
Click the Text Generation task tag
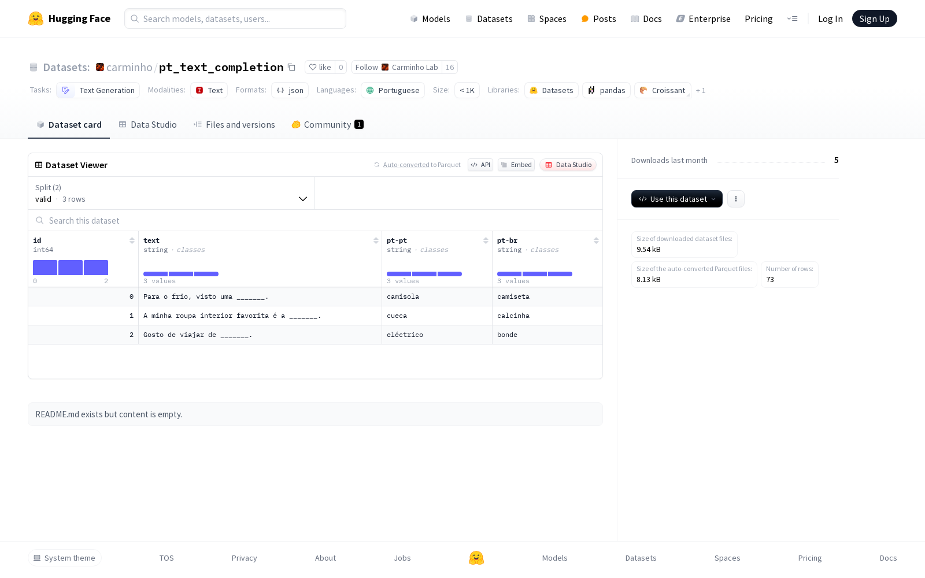pos(98,90)
